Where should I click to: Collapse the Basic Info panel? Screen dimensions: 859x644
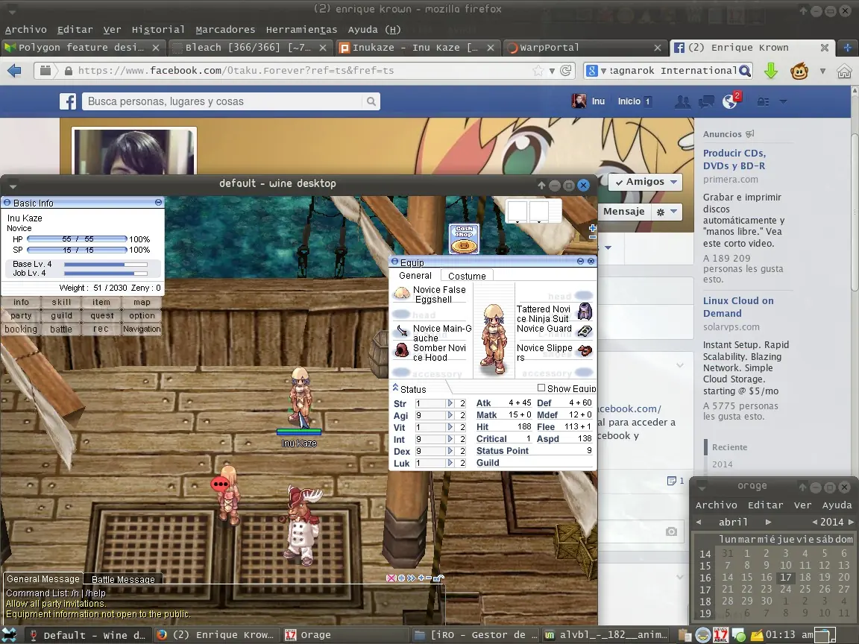pos(158,202)
